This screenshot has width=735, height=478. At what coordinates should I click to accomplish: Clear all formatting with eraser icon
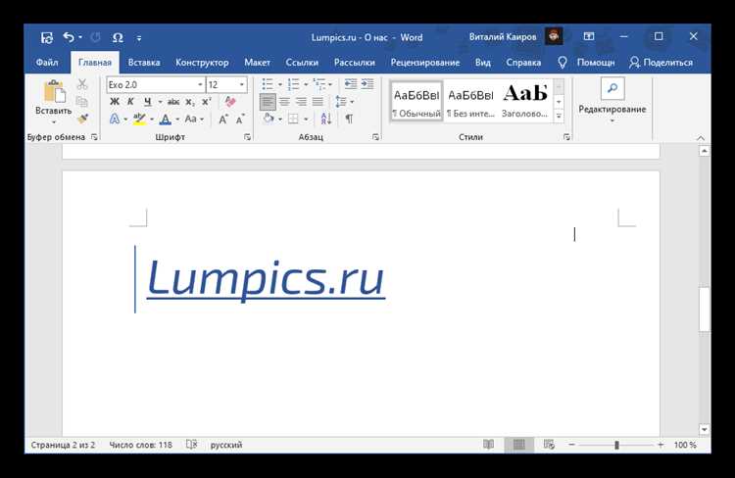230,102
